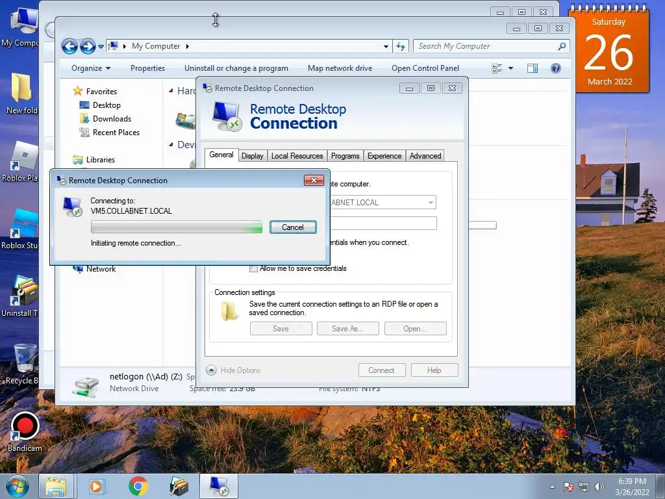Open the Organize menu

point(91,68)
